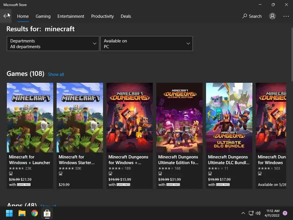Click PC device icon under Dungeons Ultimate Edition
This screenshot has height=220, width=293.
tap(160, 174)
